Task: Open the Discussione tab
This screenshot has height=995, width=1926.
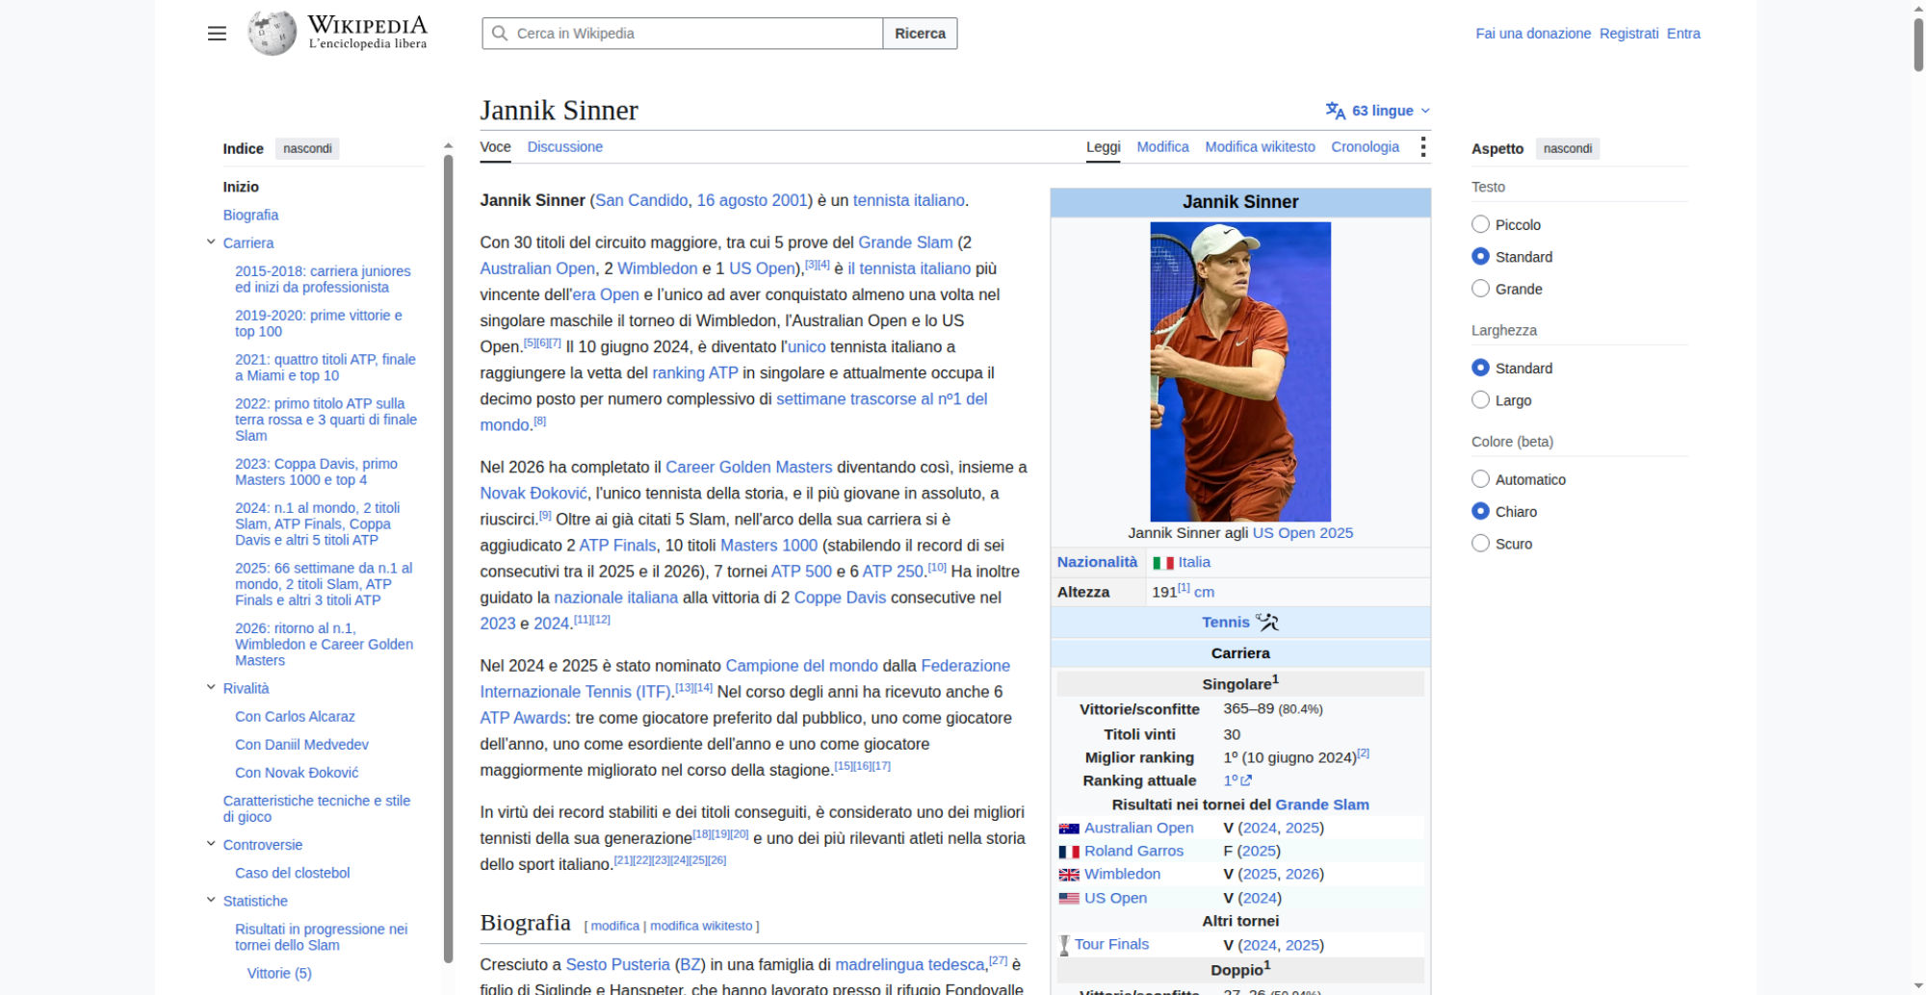Action: click(x=565, y=147)
